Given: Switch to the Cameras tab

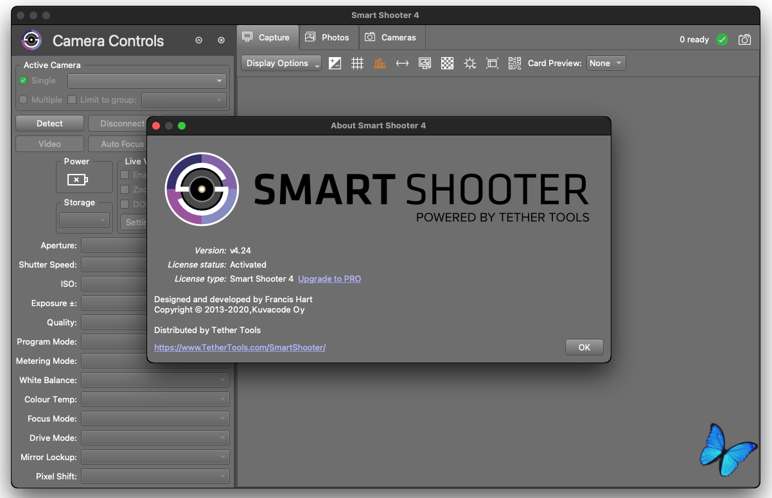Looking at the screenshot, I should [390, 37].
